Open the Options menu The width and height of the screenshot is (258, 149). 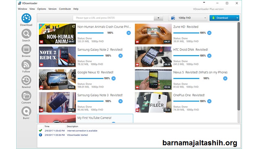[x=41, y=9]
